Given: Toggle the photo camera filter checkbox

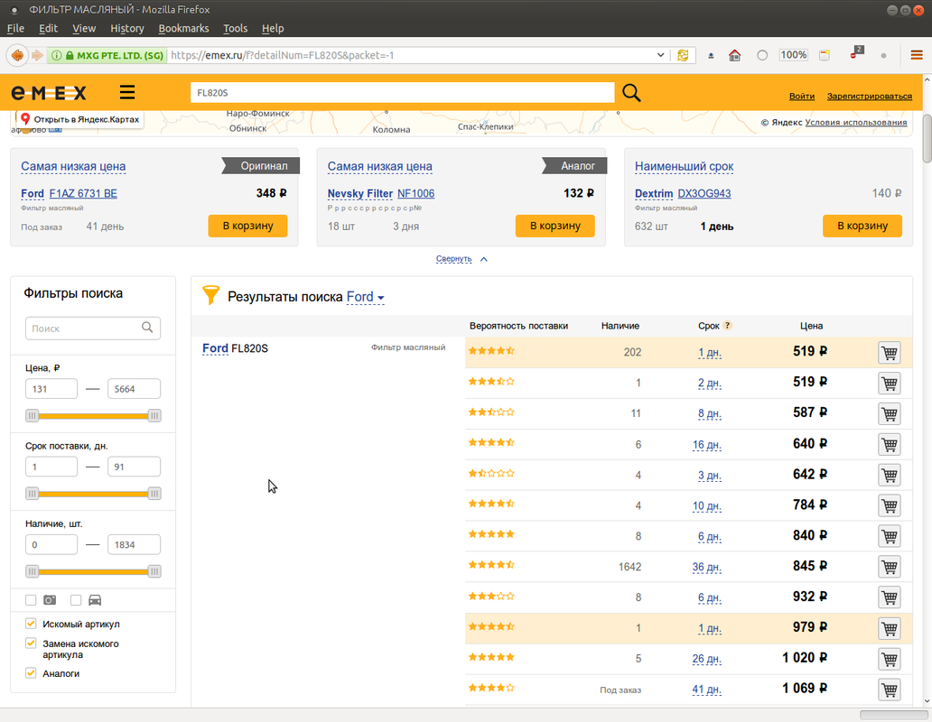Looking at the screenshot, I should 31,600.
